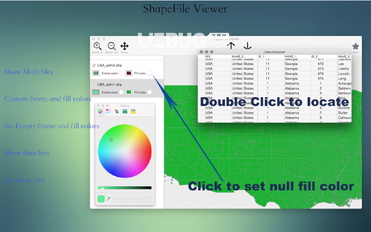Click Alabama in the Autauga row
Screen dimensions: 371x232
tap(292, 84)
